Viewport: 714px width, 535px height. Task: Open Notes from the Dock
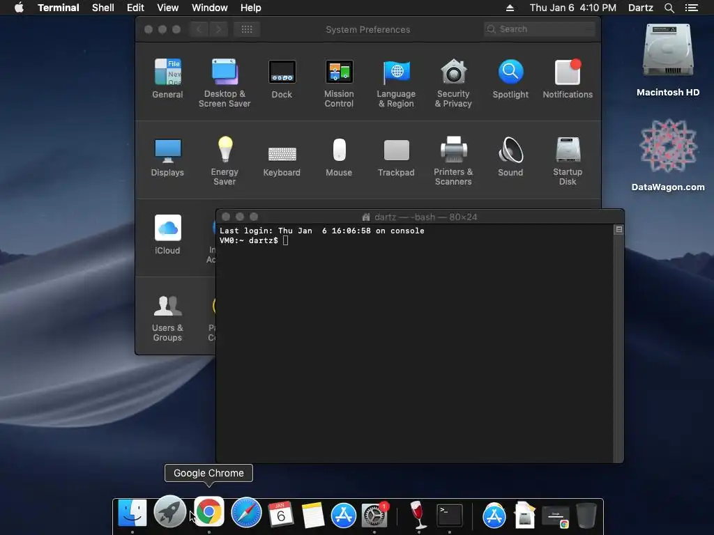pos(313,515)
